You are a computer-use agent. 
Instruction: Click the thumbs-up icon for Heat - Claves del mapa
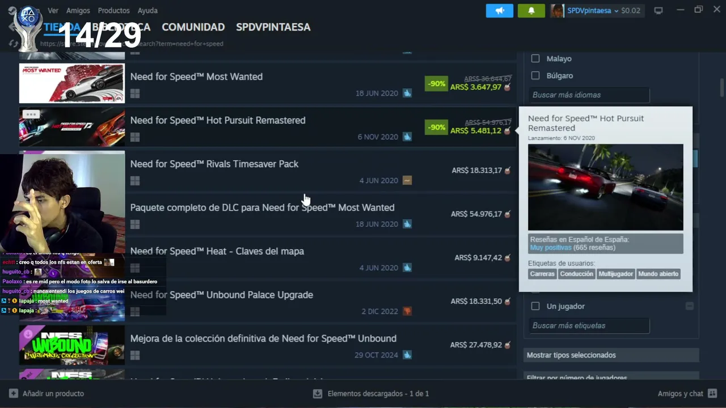[407, 267]
